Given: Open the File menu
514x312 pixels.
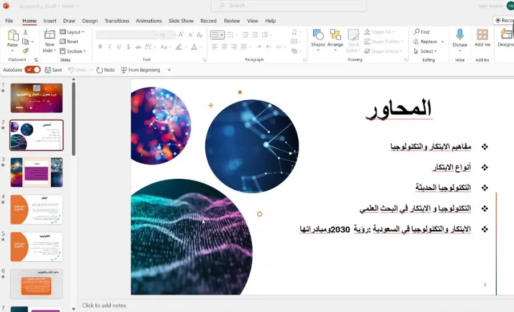Looking at the screenshot, I should point(9,20).
